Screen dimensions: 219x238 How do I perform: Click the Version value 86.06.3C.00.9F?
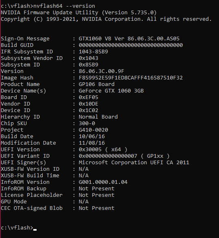coord(102,71)
